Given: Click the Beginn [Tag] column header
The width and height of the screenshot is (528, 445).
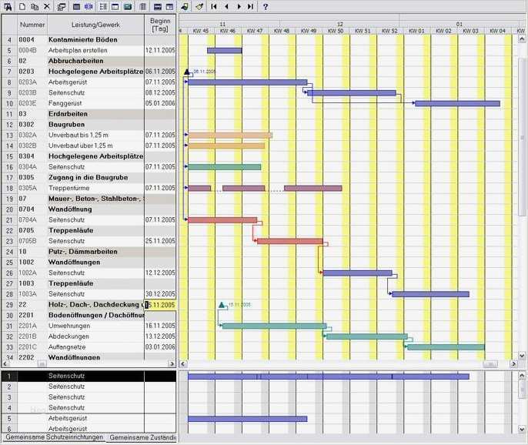Looking at the screenshot, I should pos(160,25).
